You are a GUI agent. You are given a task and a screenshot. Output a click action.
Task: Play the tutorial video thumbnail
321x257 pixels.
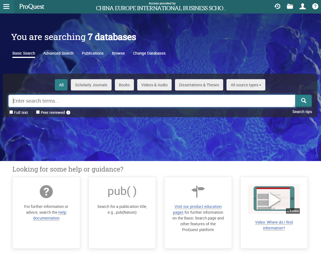click(x=274, y=199)
